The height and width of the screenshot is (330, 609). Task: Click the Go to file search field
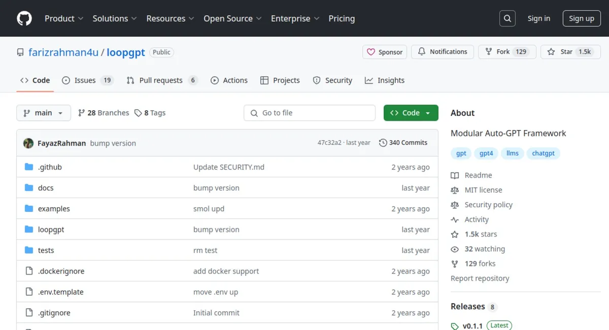pyautogui.click(x=310, y=113)
